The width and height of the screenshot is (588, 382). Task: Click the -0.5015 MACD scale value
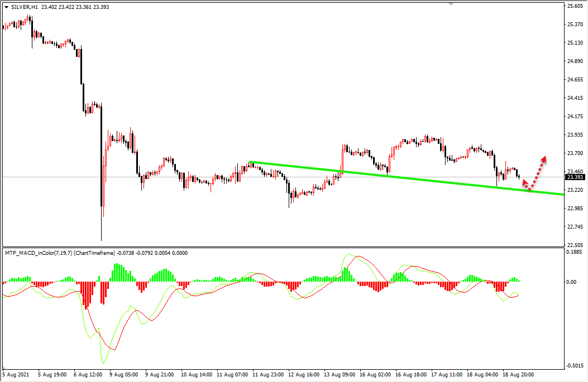coord(574,366)
